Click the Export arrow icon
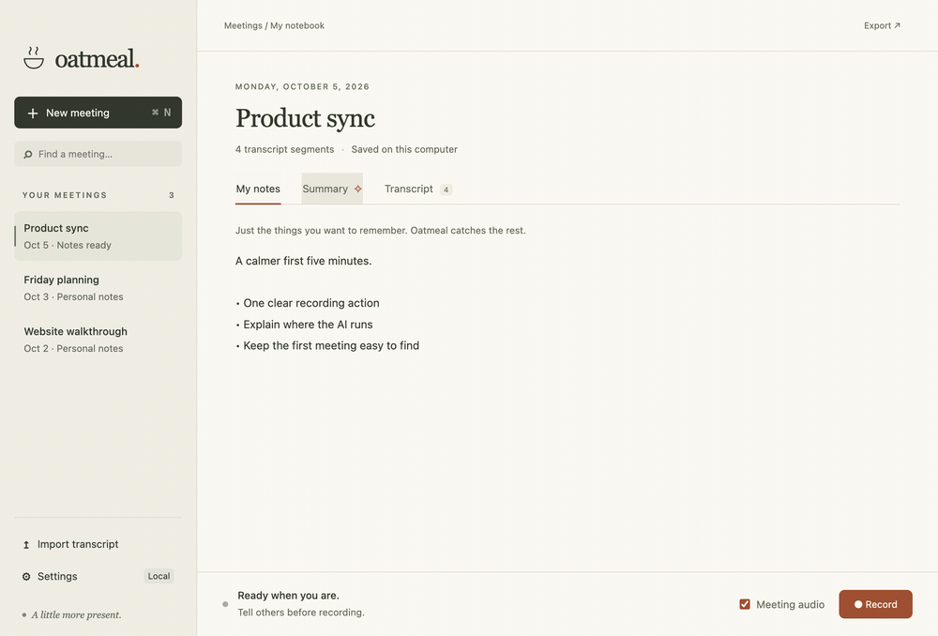This screenshot has height=636, width=938. pos(897,25)
